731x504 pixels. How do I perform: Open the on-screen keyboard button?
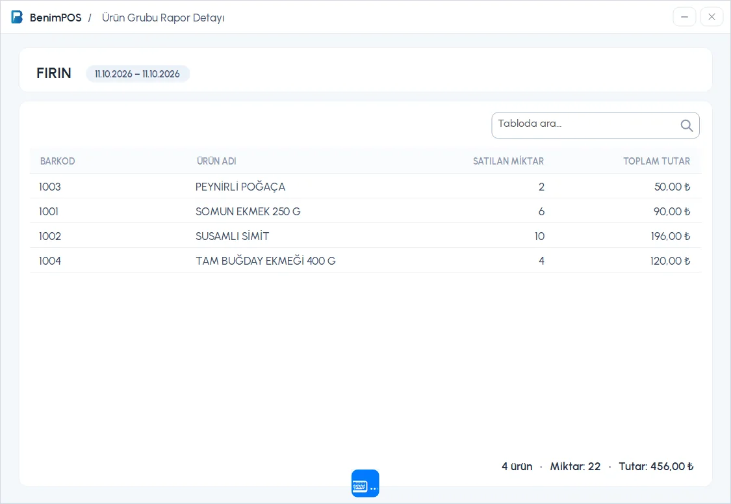pyautogui.click(x=365, y=483)
